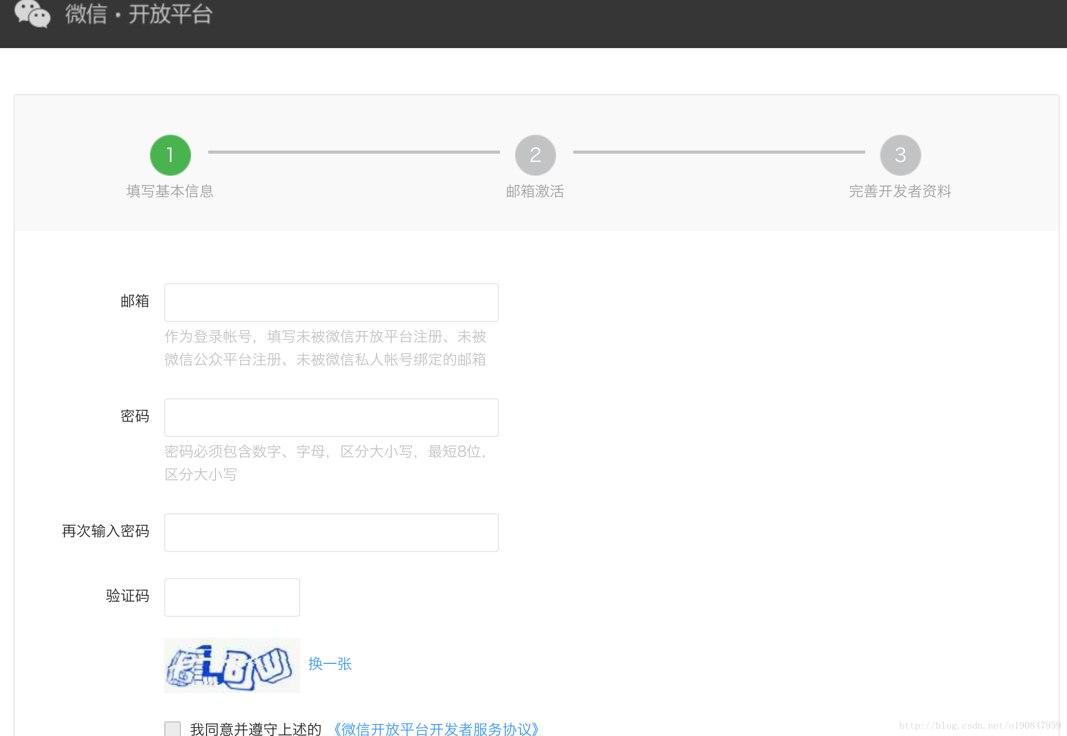The image size is (1067, 736).
Task: Click the WeChat logo icon in header
Action: click(x=32, y=14)
